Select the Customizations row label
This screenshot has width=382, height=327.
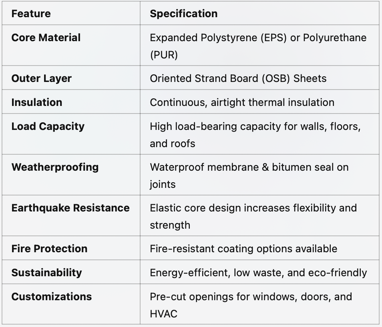click(51, 297)
